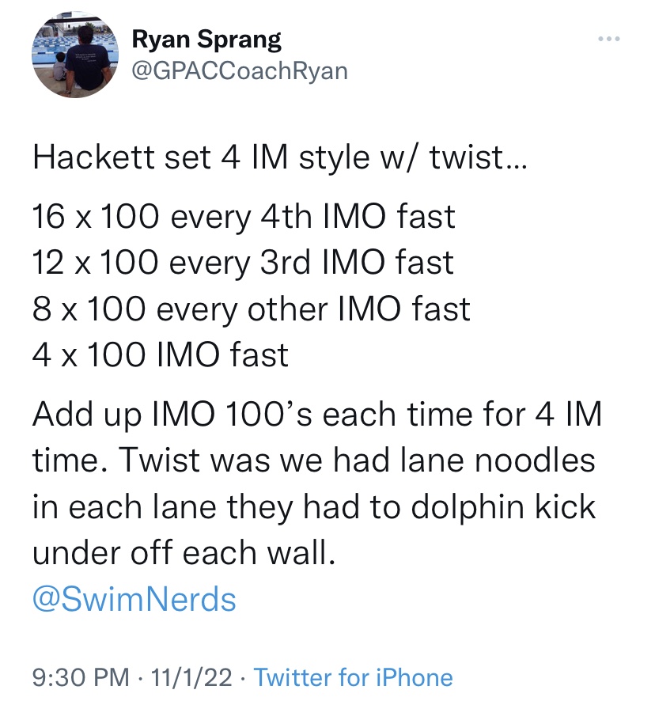The height and width of the screenshot is (705, 655).
Task: Click the line ending in 'dolphin kick'
Action: coord(313,506)
